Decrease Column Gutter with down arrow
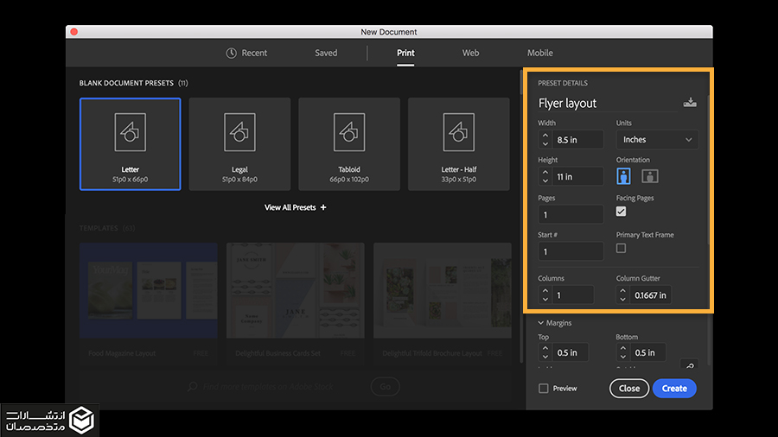 tap(623, 300)
